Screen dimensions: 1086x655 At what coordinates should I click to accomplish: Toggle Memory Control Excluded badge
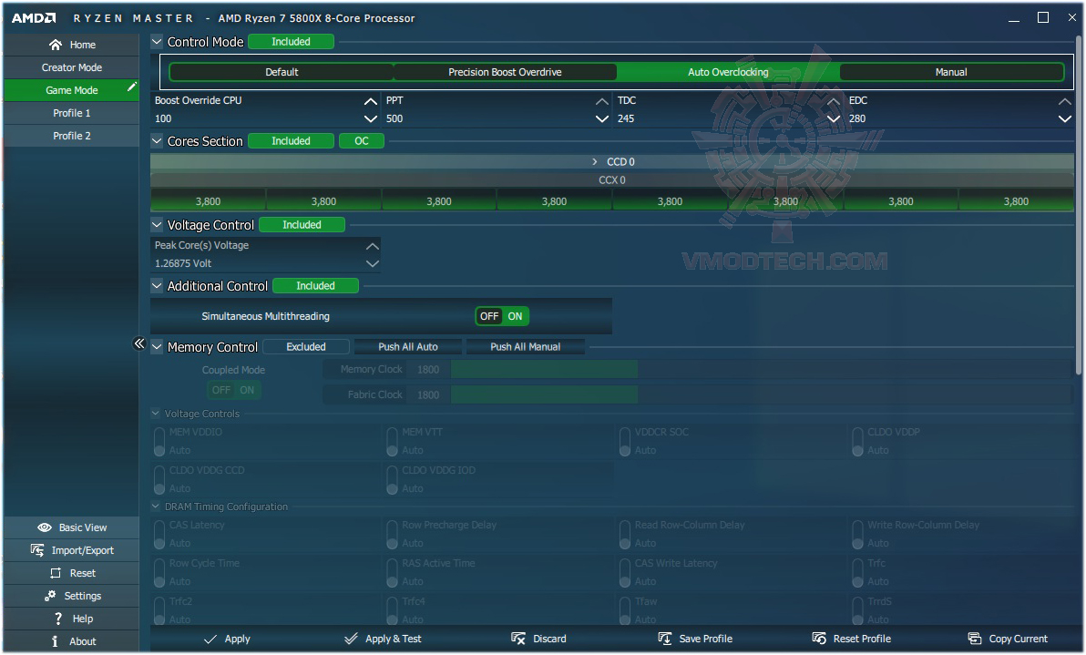[306, 347]
